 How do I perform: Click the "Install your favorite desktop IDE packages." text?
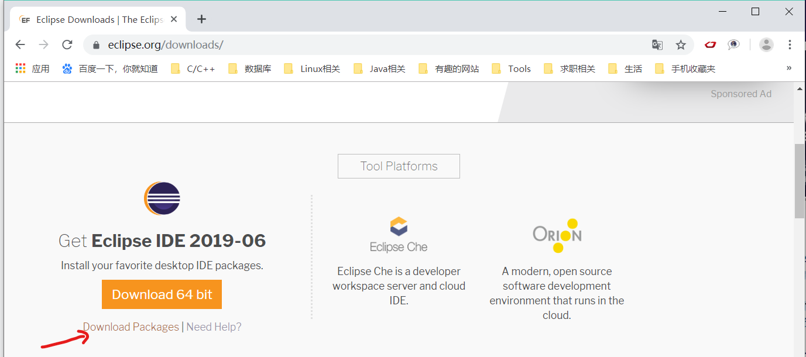[162, 266]
